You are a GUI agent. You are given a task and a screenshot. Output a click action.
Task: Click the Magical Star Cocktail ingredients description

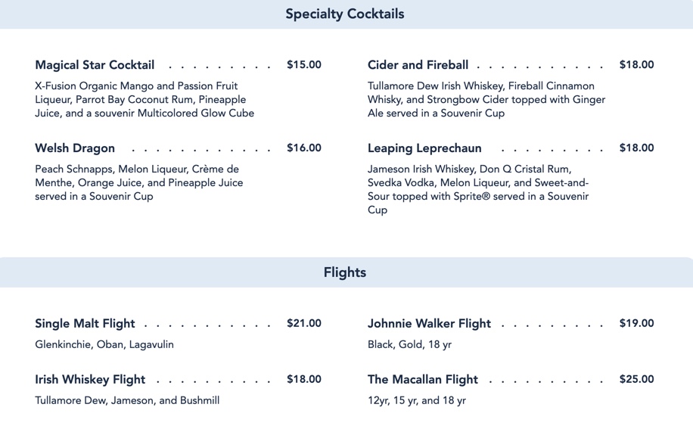[144, 100]
